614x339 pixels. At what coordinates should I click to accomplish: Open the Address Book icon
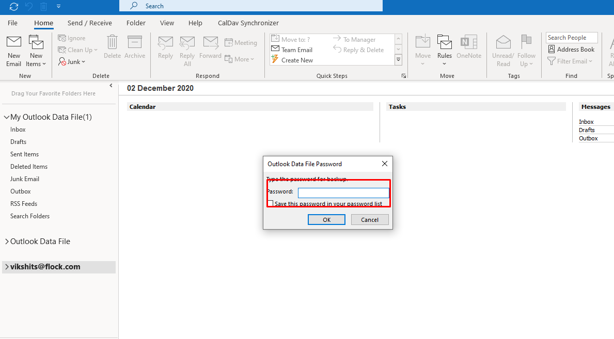(x=552, y=50)
